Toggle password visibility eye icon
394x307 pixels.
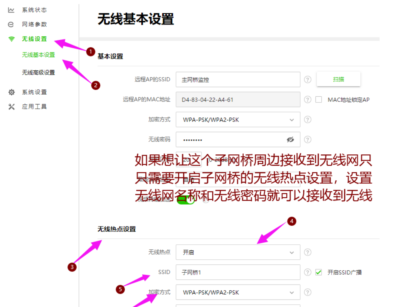(x=290, y=140)
